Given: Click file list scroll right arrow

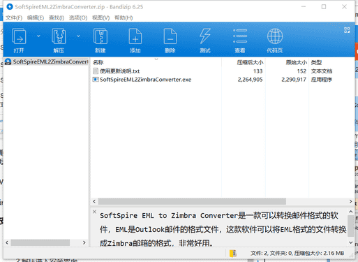Looking at the screenshot, I should coord(351,201).
